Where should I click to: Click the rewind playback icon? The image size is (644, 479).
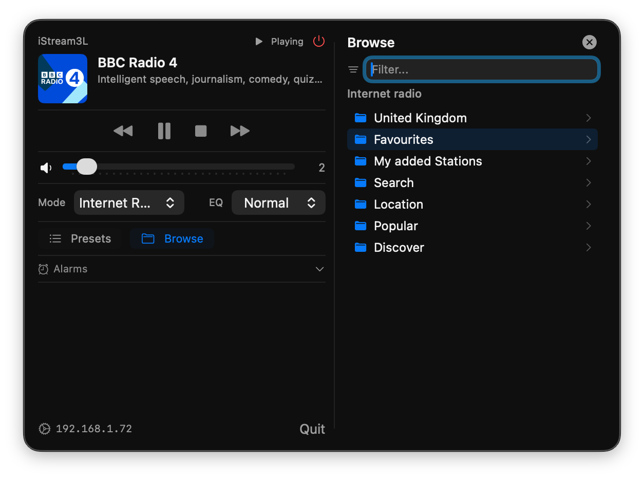pos(123,131)
